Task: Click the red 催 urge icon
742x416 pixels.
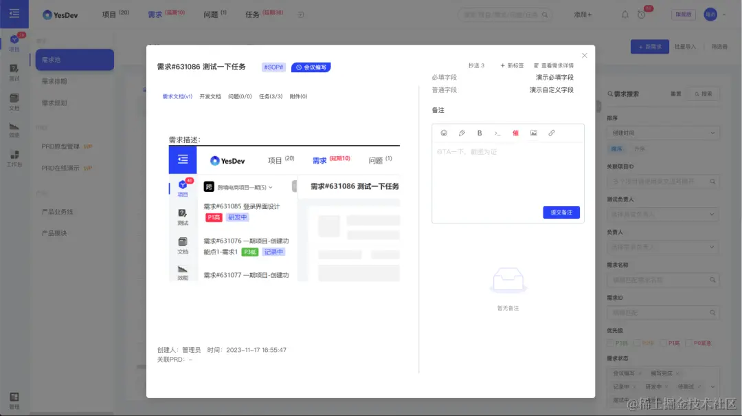Action: coord(515,133)
